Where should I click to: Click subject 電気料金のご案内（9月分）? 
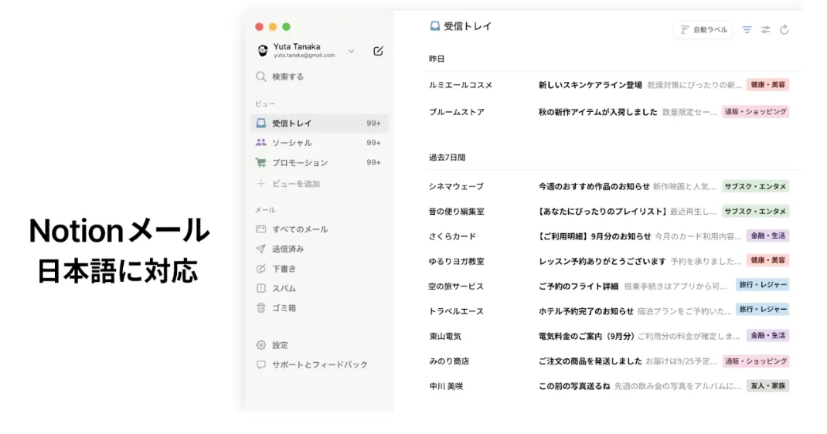coord(586,336)
